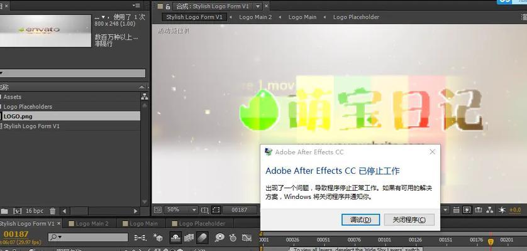Screen dimensions: 527x251
Task: Click the Logo Main 2 tab color swatch
Action: (71, 223)
